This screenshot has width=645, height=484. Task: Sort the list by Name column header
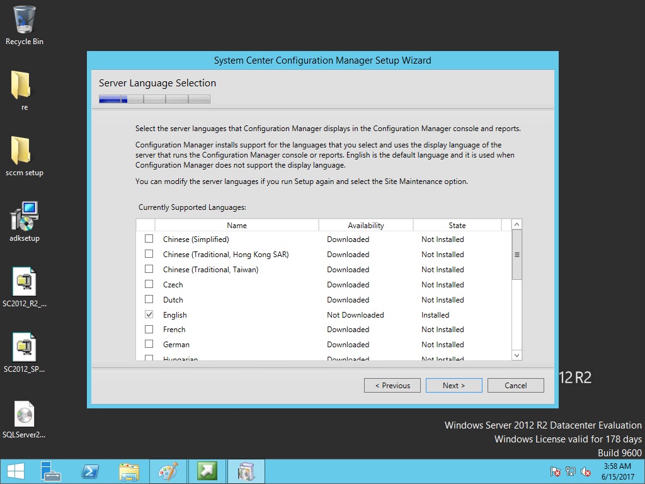[237, 225]
